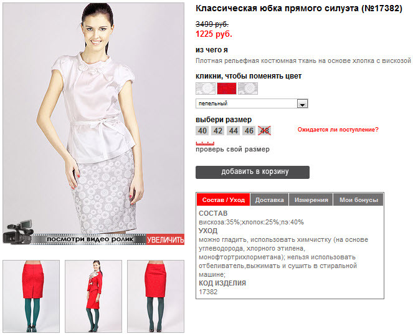Screen dimensions: 413x336
Task: Click the УВЕЛИЧИТЬ enlarge button
Action: pyautogui.click(x=166, y=239)
